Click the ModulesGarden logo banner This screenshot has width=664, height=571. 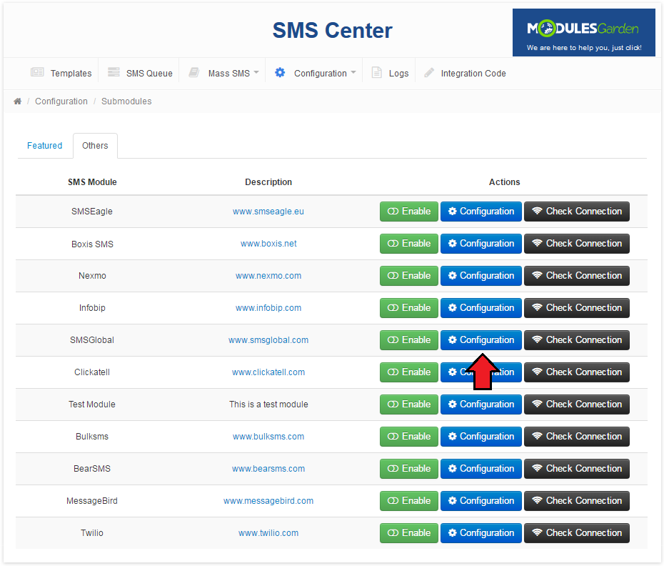[x=583, y=33]
